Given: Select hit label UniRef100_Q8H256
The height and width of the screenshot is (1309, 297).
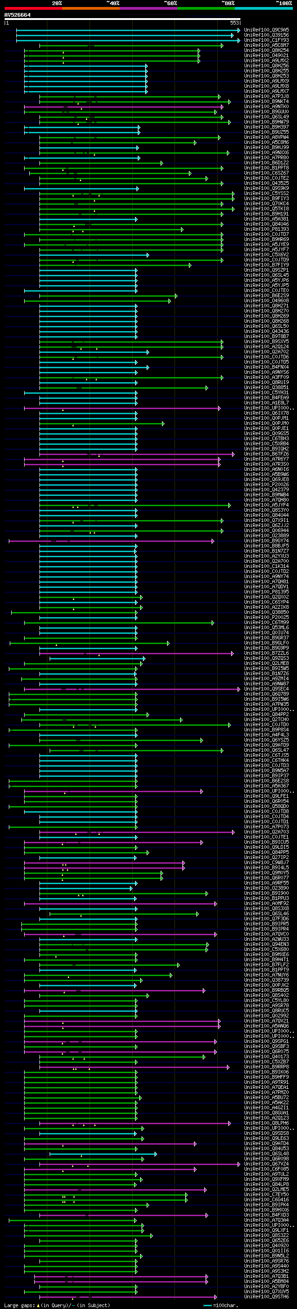Looking at the screenshot, I should (266, 65).
